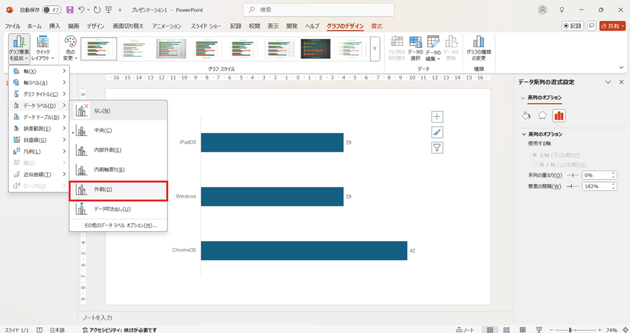Image resolution: width=630 pixels, height=333 pixels.
Task: Open the 色の変更 palette
Action: coord(71,48)
